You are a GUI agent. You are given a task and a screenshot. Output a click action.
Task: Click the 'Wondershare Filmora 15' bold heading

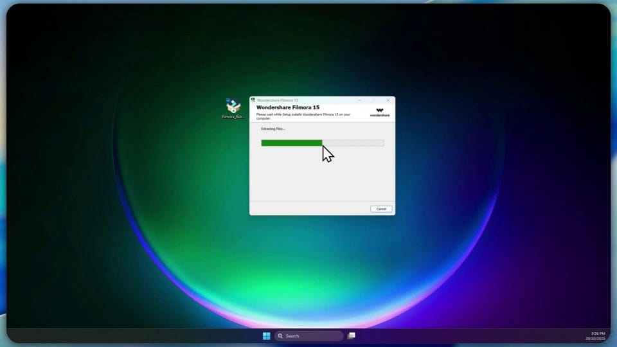288,107
